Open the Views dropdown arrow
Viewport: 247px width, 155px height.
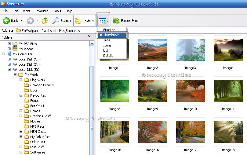coord(107,21)
